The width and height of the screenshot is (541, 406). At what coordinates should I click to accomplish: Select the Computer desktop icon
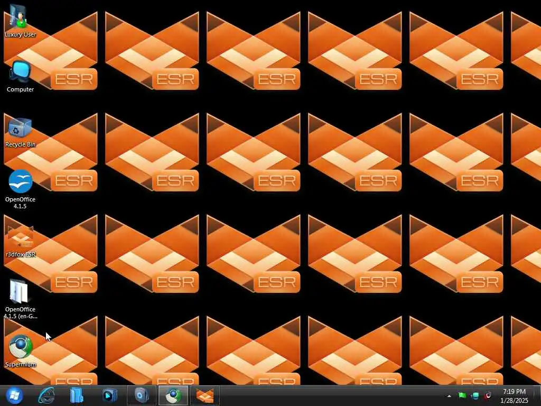pyautogui.click(x=20, y=77)
